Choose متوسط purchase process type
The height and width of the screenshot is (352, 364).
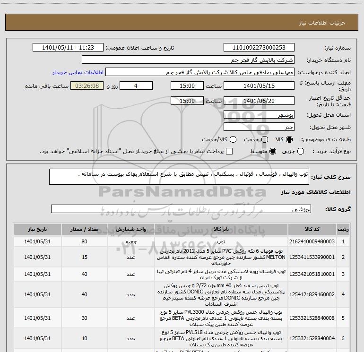click(x=273, y=151)
